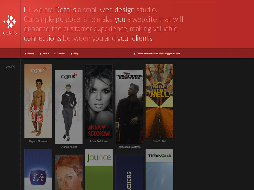Screen dimensions: 254x190
Task: Click the Cygnus Winter caption
Action: click(69, 147)
